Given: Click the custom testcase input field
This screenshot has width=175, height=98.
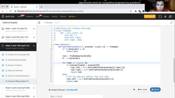Looking at the screenshot, I should coord(76,96).
